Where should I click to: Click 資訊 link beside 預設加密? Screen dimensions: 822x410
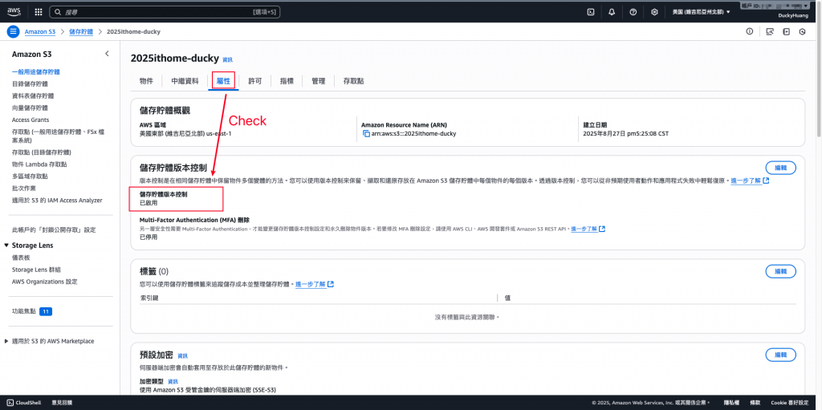click(182, 356)
